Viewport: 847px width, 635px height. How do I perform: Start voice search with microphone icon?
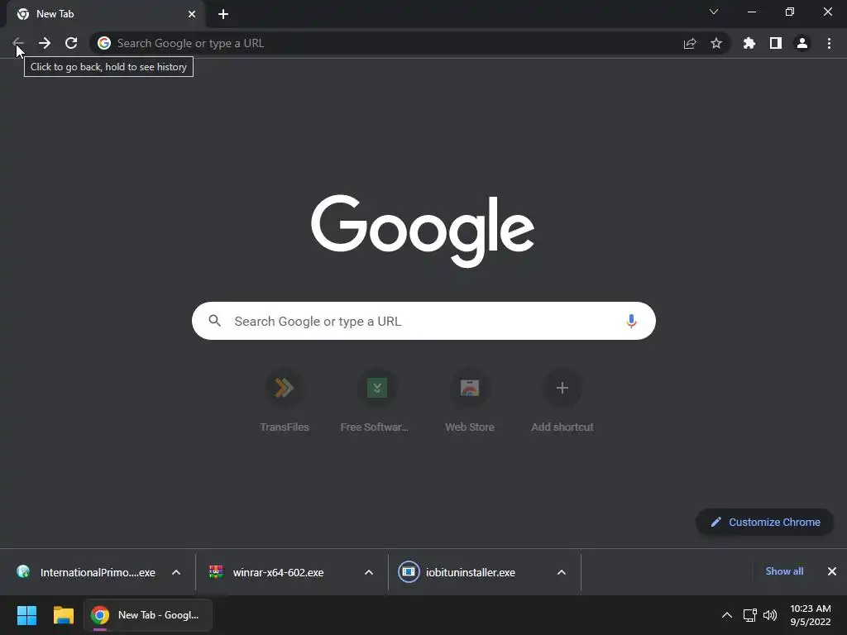pos(631,321)
